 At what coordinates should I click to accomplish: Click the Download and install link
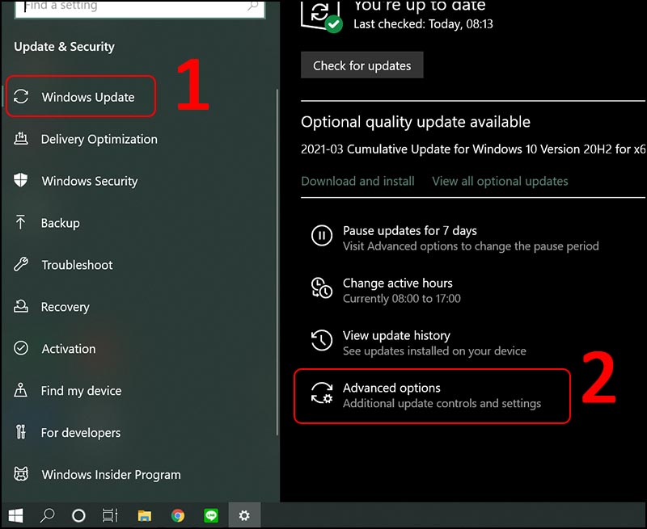357,181
